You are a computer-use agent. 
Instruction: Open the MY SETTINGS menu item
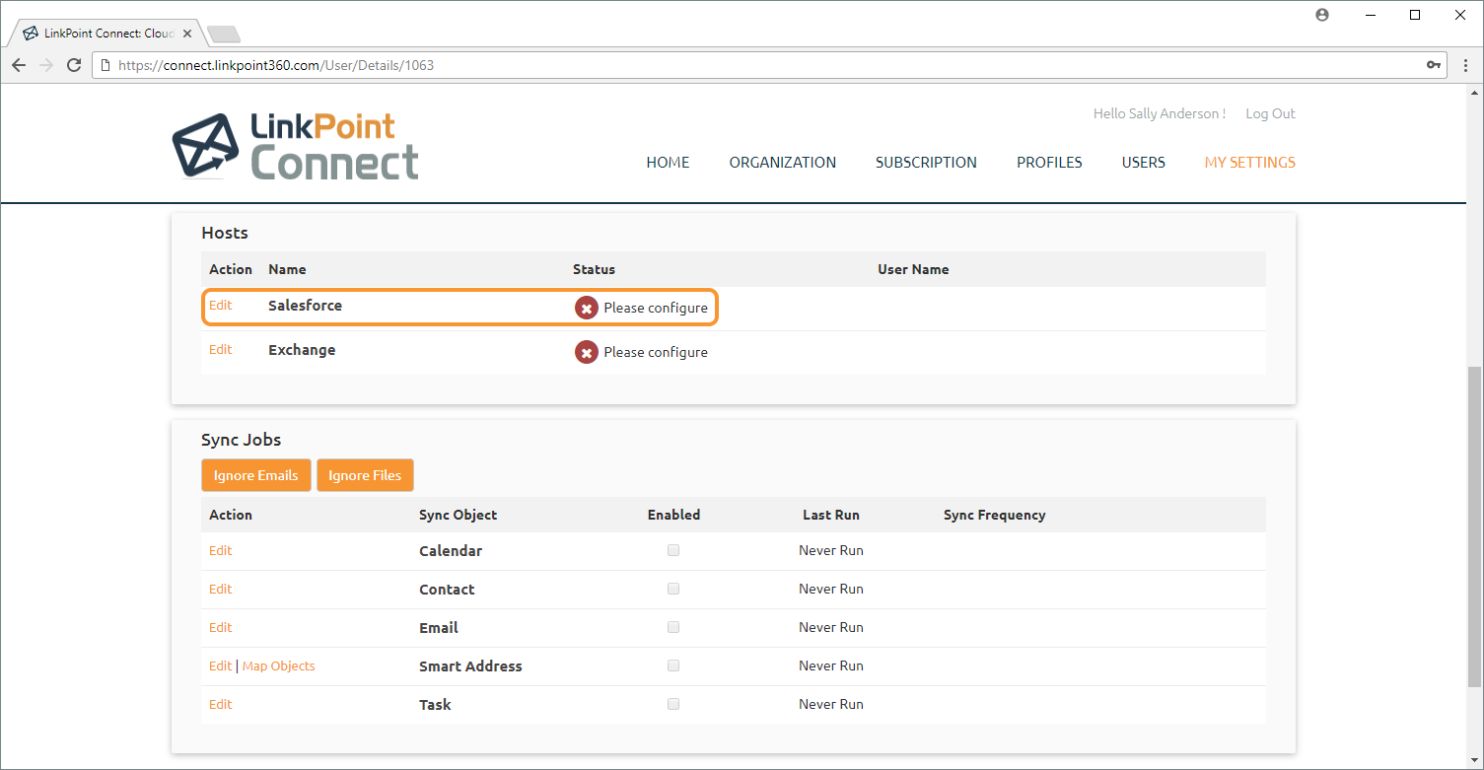pyautogui.click(x=1250, y=163)
